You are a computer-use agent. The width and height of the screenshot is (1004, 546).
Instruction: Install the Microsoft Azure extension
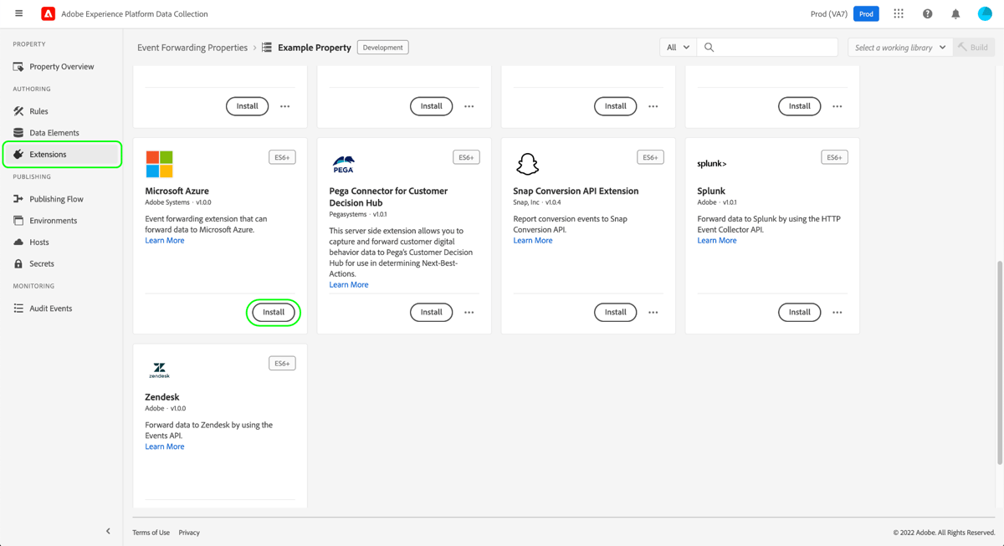coord(274,312)
